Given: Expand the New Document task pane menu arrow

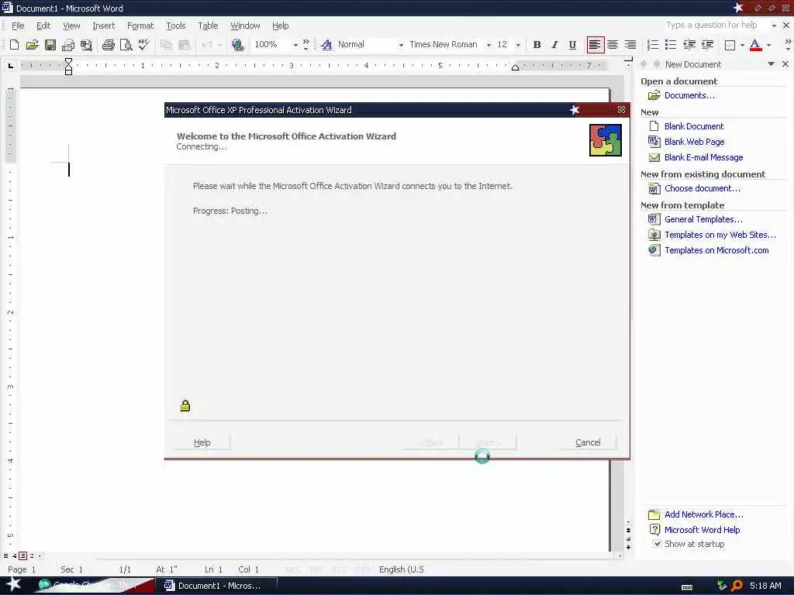Looking at the screenshot, I should 771,64.
